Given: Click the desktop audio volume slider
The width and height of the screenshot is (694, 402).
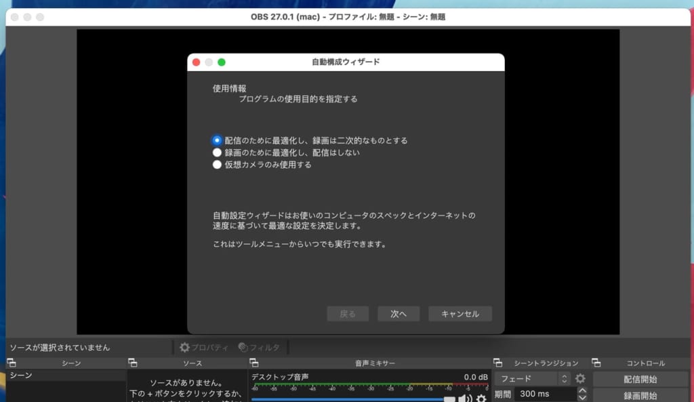Looking at the screenshot, I should (x=353, y=399).
